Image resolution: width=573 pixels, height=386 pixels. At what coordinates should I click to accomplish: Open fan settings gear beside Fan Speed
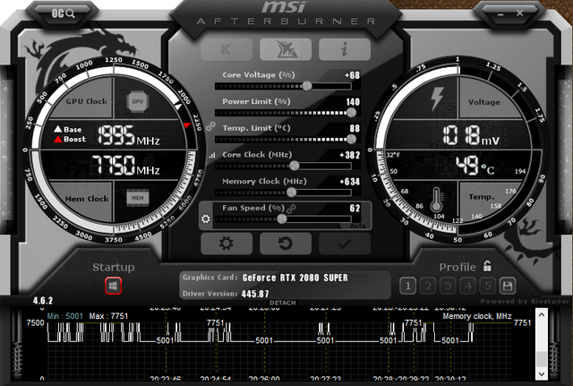[x=206, y=219]
